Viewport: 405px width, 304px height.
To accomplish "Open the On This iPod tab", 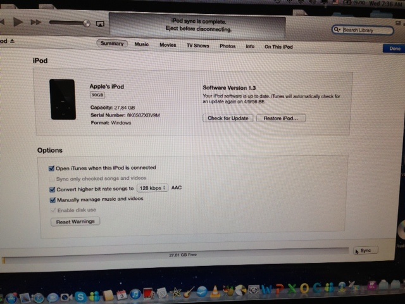I will (278, 47).
